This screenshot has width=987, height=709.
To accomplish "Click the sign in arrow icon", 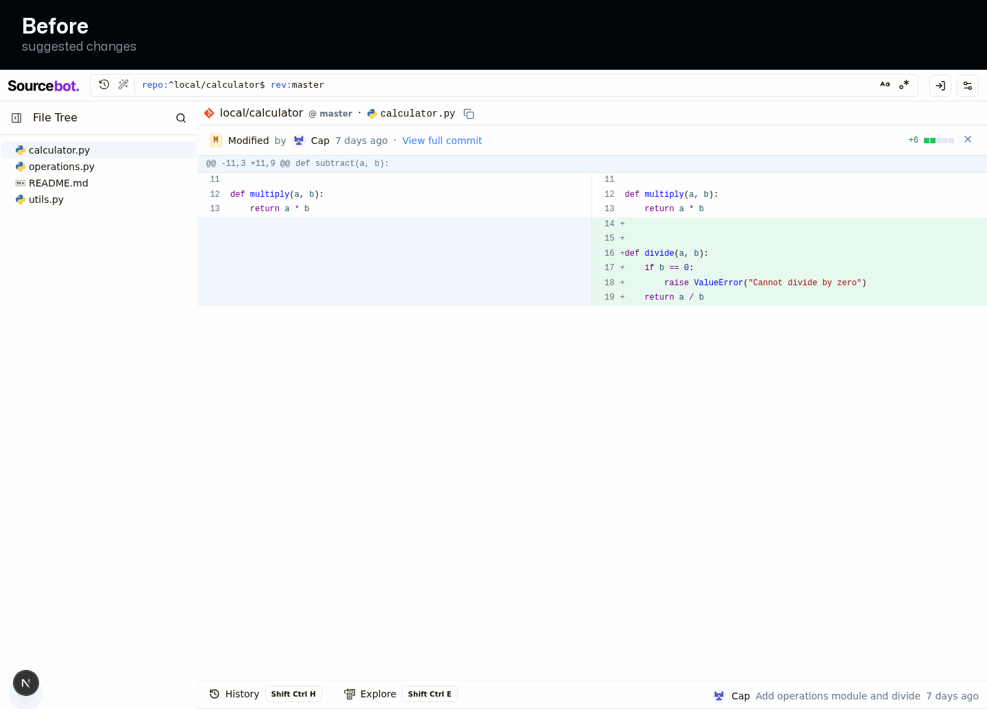I will 940,86.
